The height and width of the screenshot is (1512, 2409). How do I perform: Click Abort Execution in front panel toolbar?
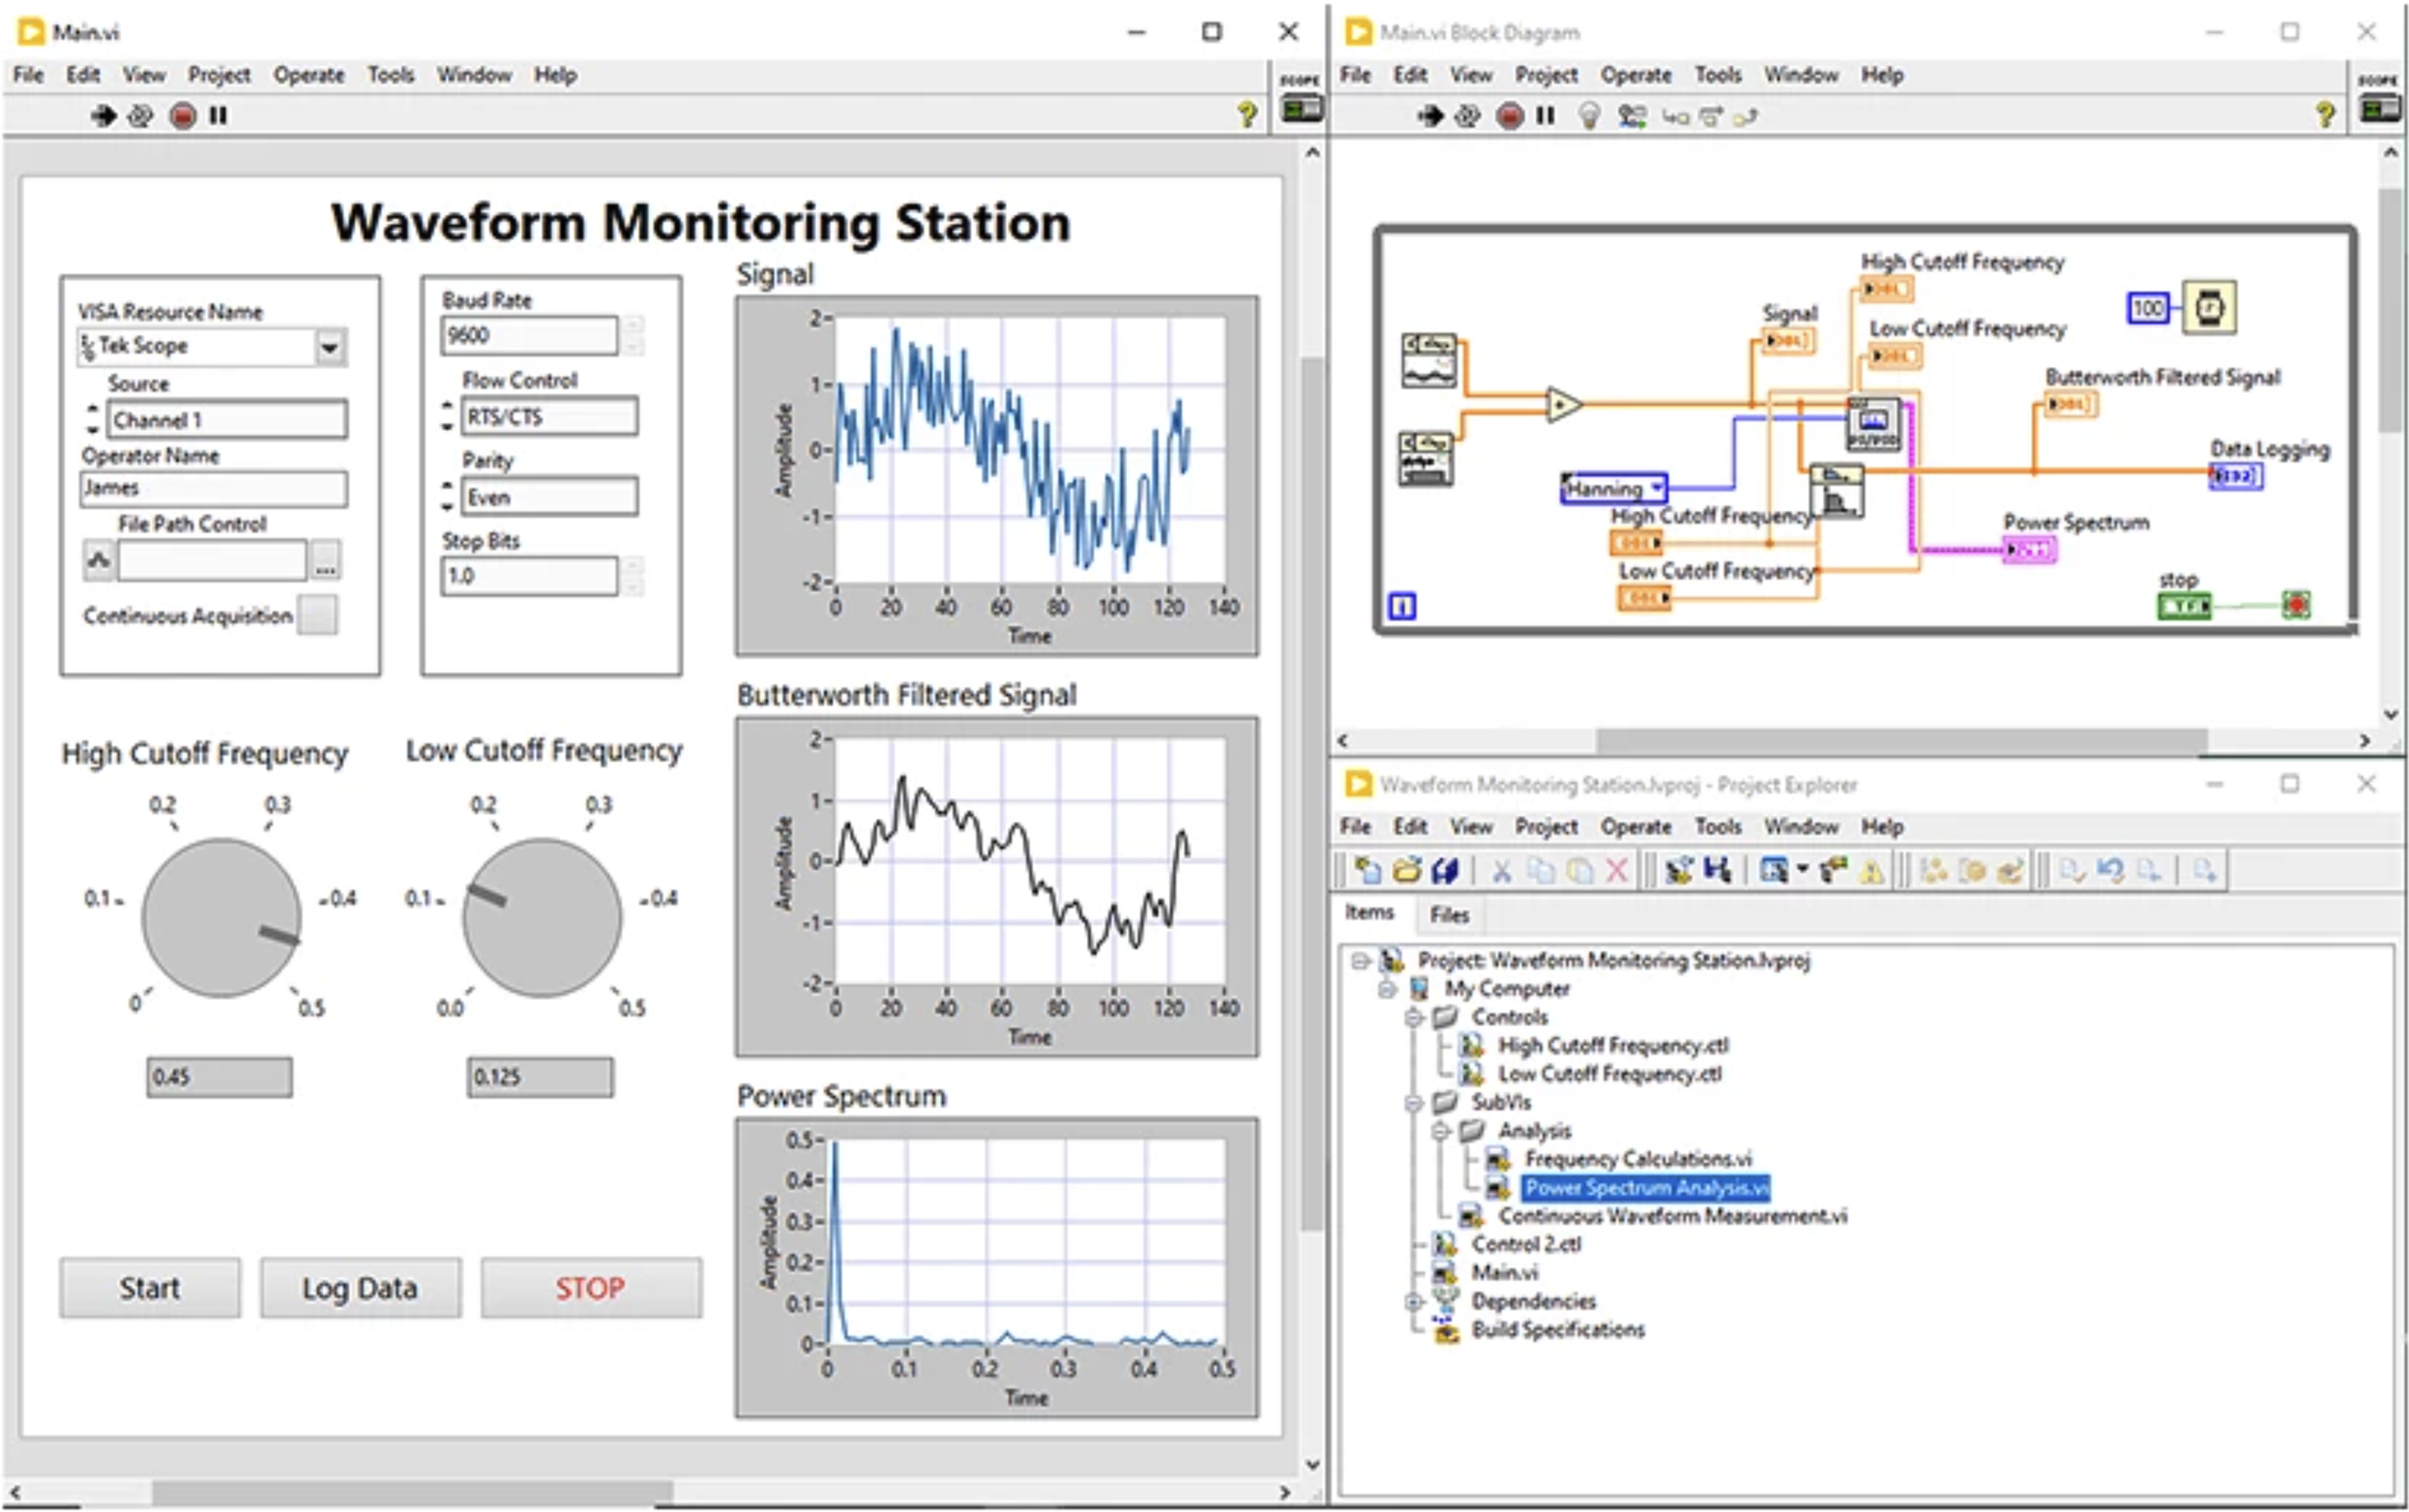click(182, 116)
